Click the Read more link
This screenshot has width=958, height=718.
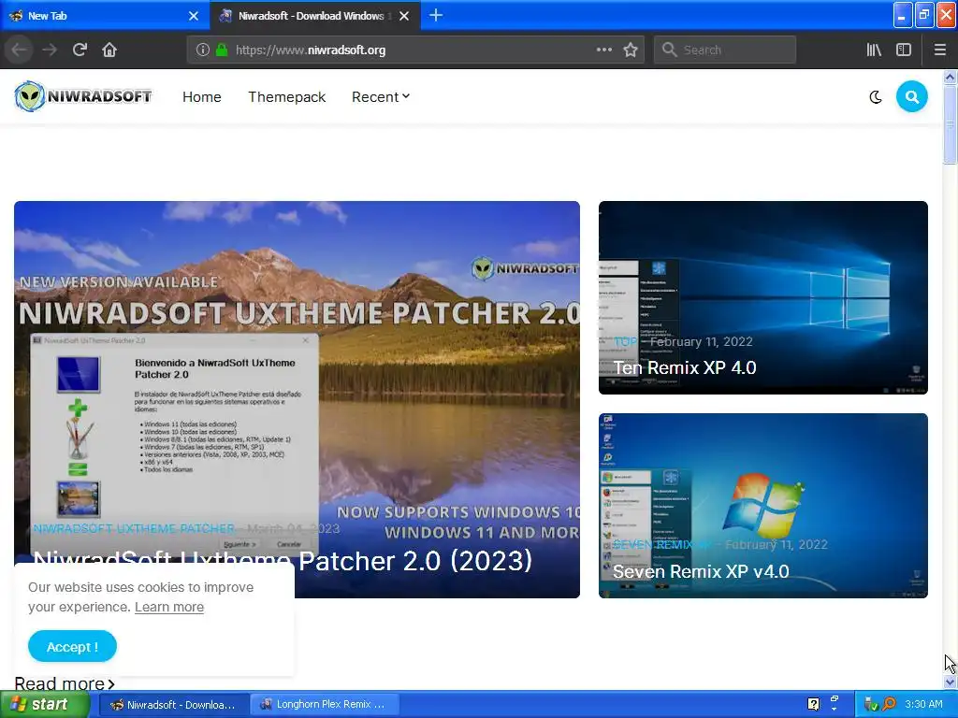tap(65, 683)
